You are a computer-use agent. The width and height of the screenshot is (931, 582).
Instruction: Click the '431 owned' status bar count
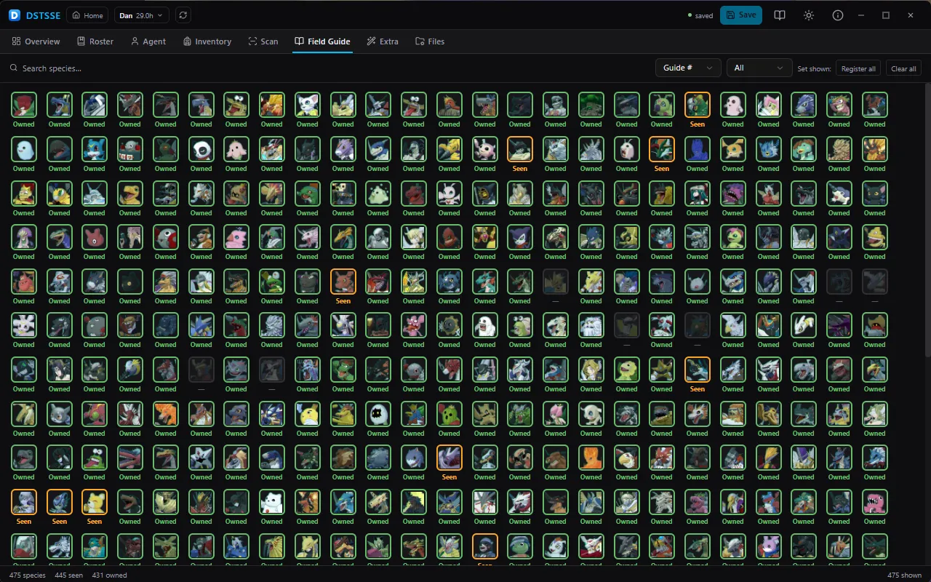[x=110, y=575]
